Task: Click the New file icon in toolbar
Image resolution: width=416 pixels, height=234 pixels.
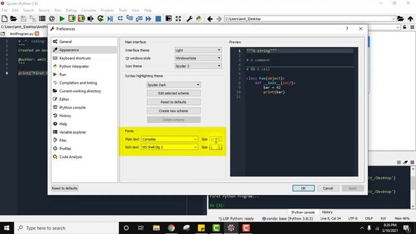Action: [x=5, y=19]
